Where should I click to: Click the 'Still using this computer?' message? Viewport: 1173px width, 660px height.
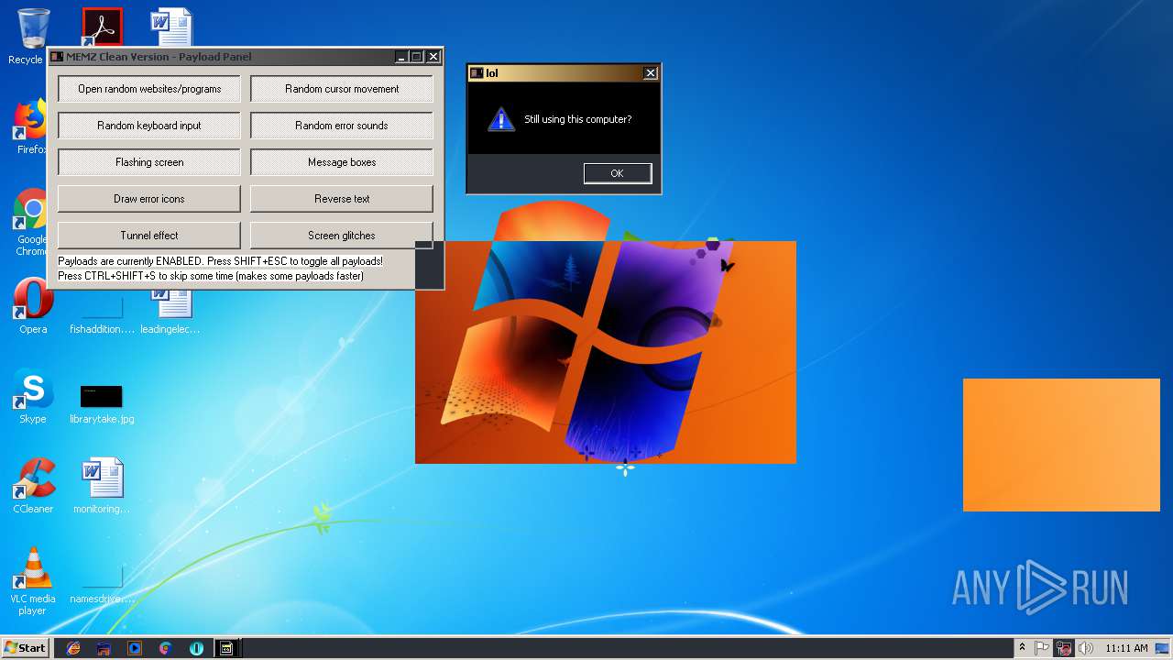577,119
